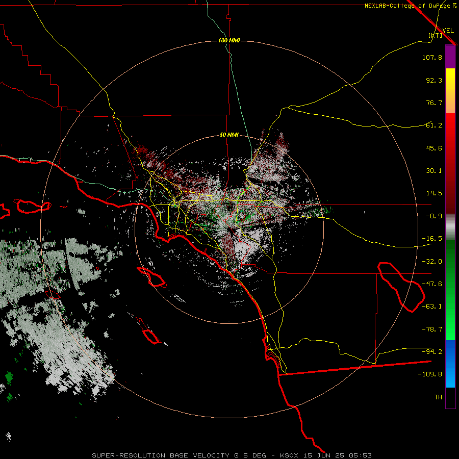Click the 61.2 velocity legend value

pyautogui.click(x=434, y=125)
